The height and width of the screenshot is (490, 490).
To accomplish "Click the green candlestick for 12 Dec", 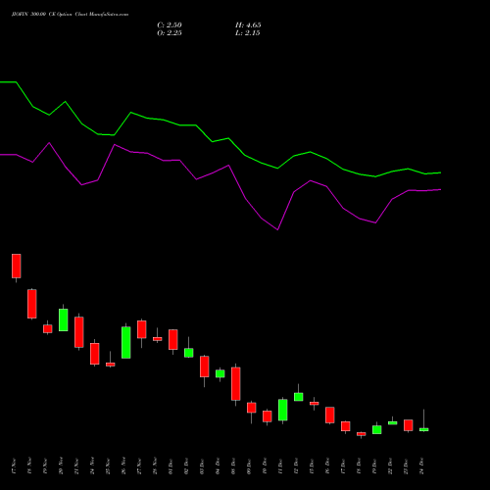I will 299,397.
